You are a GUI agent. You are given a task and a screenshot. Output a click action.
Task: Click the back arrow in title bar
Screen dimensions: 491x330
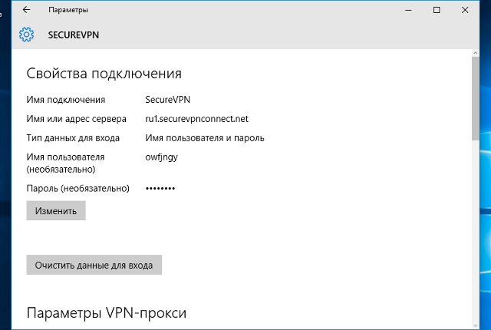(x=26, y=10)
